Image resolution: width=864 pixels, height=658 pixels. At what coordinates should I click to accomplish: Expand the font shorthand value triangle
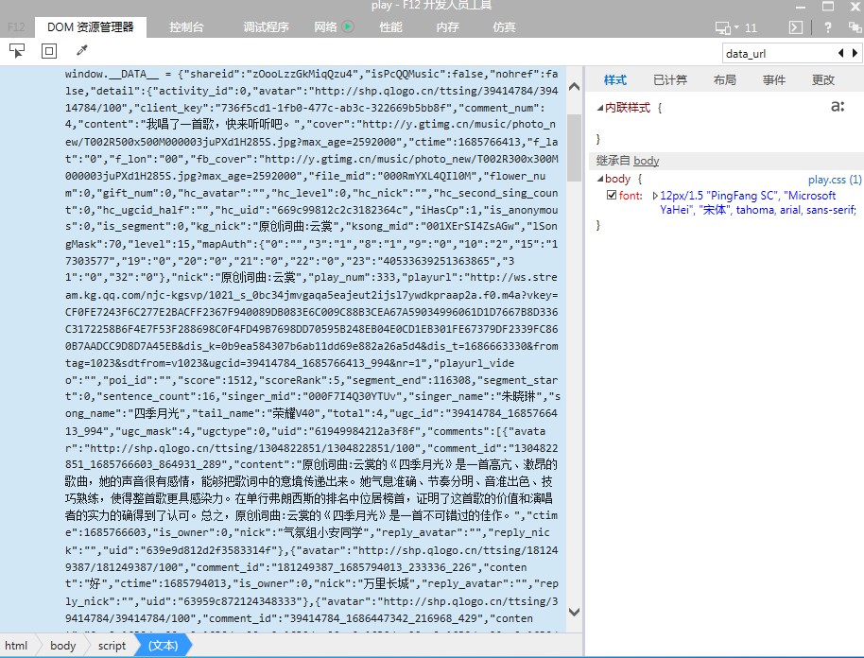tap(655, 196)
